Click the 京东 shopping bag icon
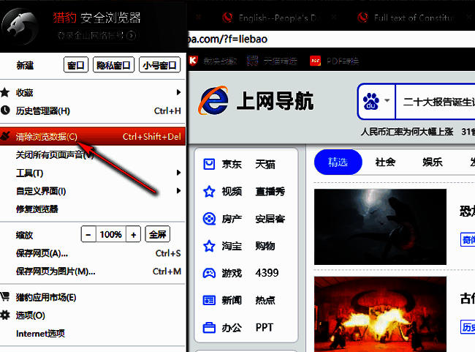This screenshot has height=352, width=475. click(209, 164)
